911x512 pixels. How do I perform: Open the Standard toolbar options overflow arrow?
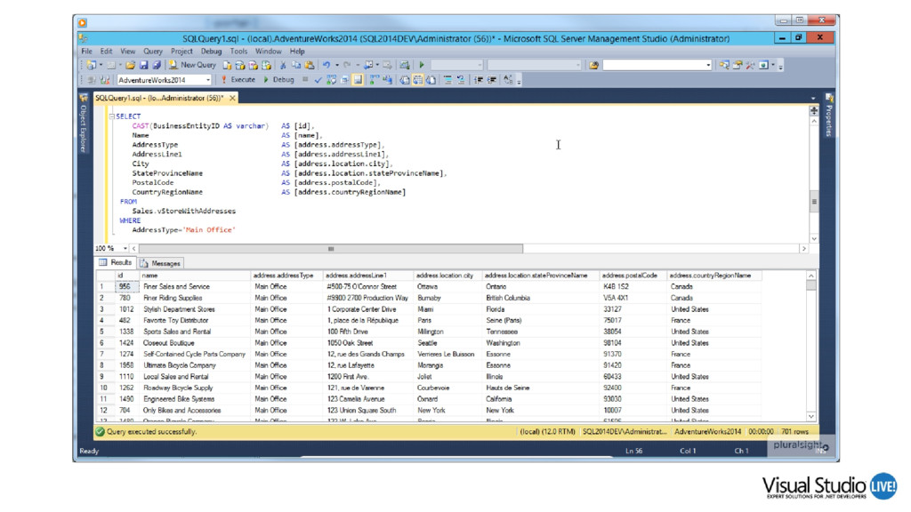point(780,67)
